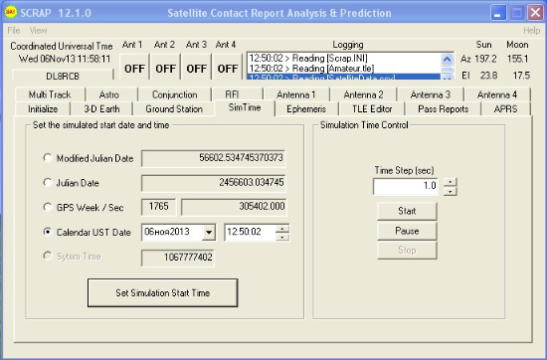Screen dimensions: 547x360
Task: Toggle the Ant 2 OFF button
Action: 165,67
